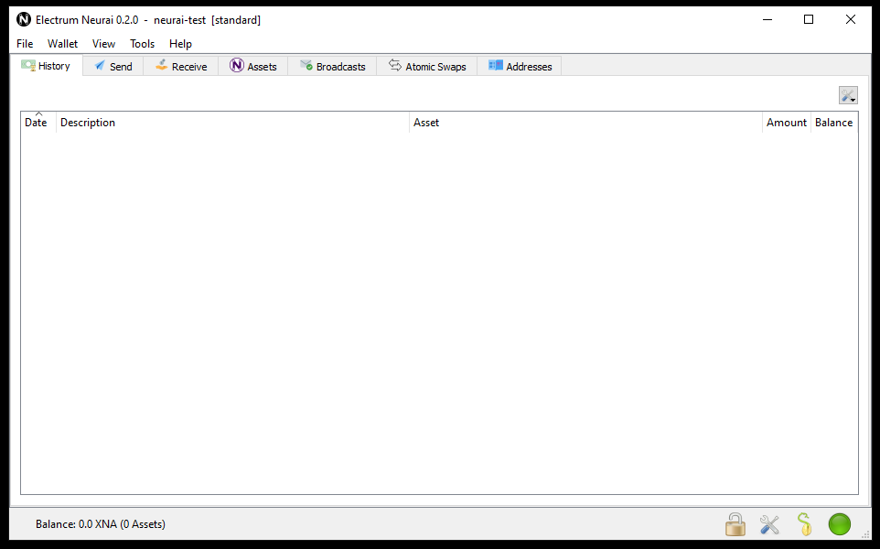
Task: Check network status via green circle icon
Action: click(x=839, y=524)
